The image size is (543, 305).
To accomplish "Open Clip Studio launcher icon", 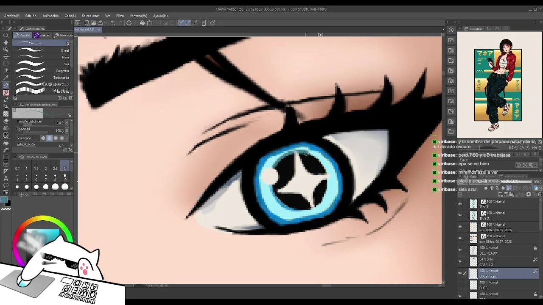I will 78,23.
